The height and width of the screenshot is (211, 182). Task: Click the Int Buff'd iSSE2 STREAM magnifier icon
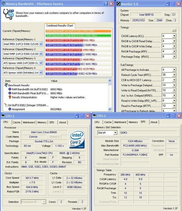pyautogui.click(x=6, y=105)
